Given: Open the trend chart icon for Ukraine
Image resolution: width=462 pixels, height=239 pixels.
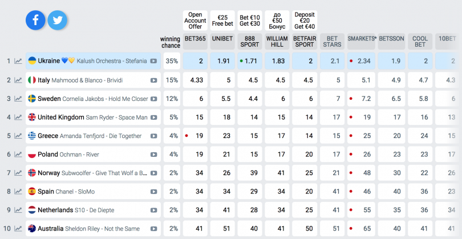Looking at the screenshot, I should tap(19, 61).
